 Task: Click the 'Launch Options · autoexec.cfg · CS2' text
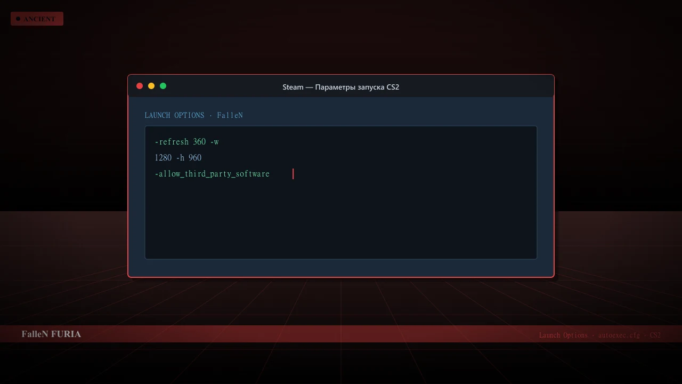(x=600, y=335)
